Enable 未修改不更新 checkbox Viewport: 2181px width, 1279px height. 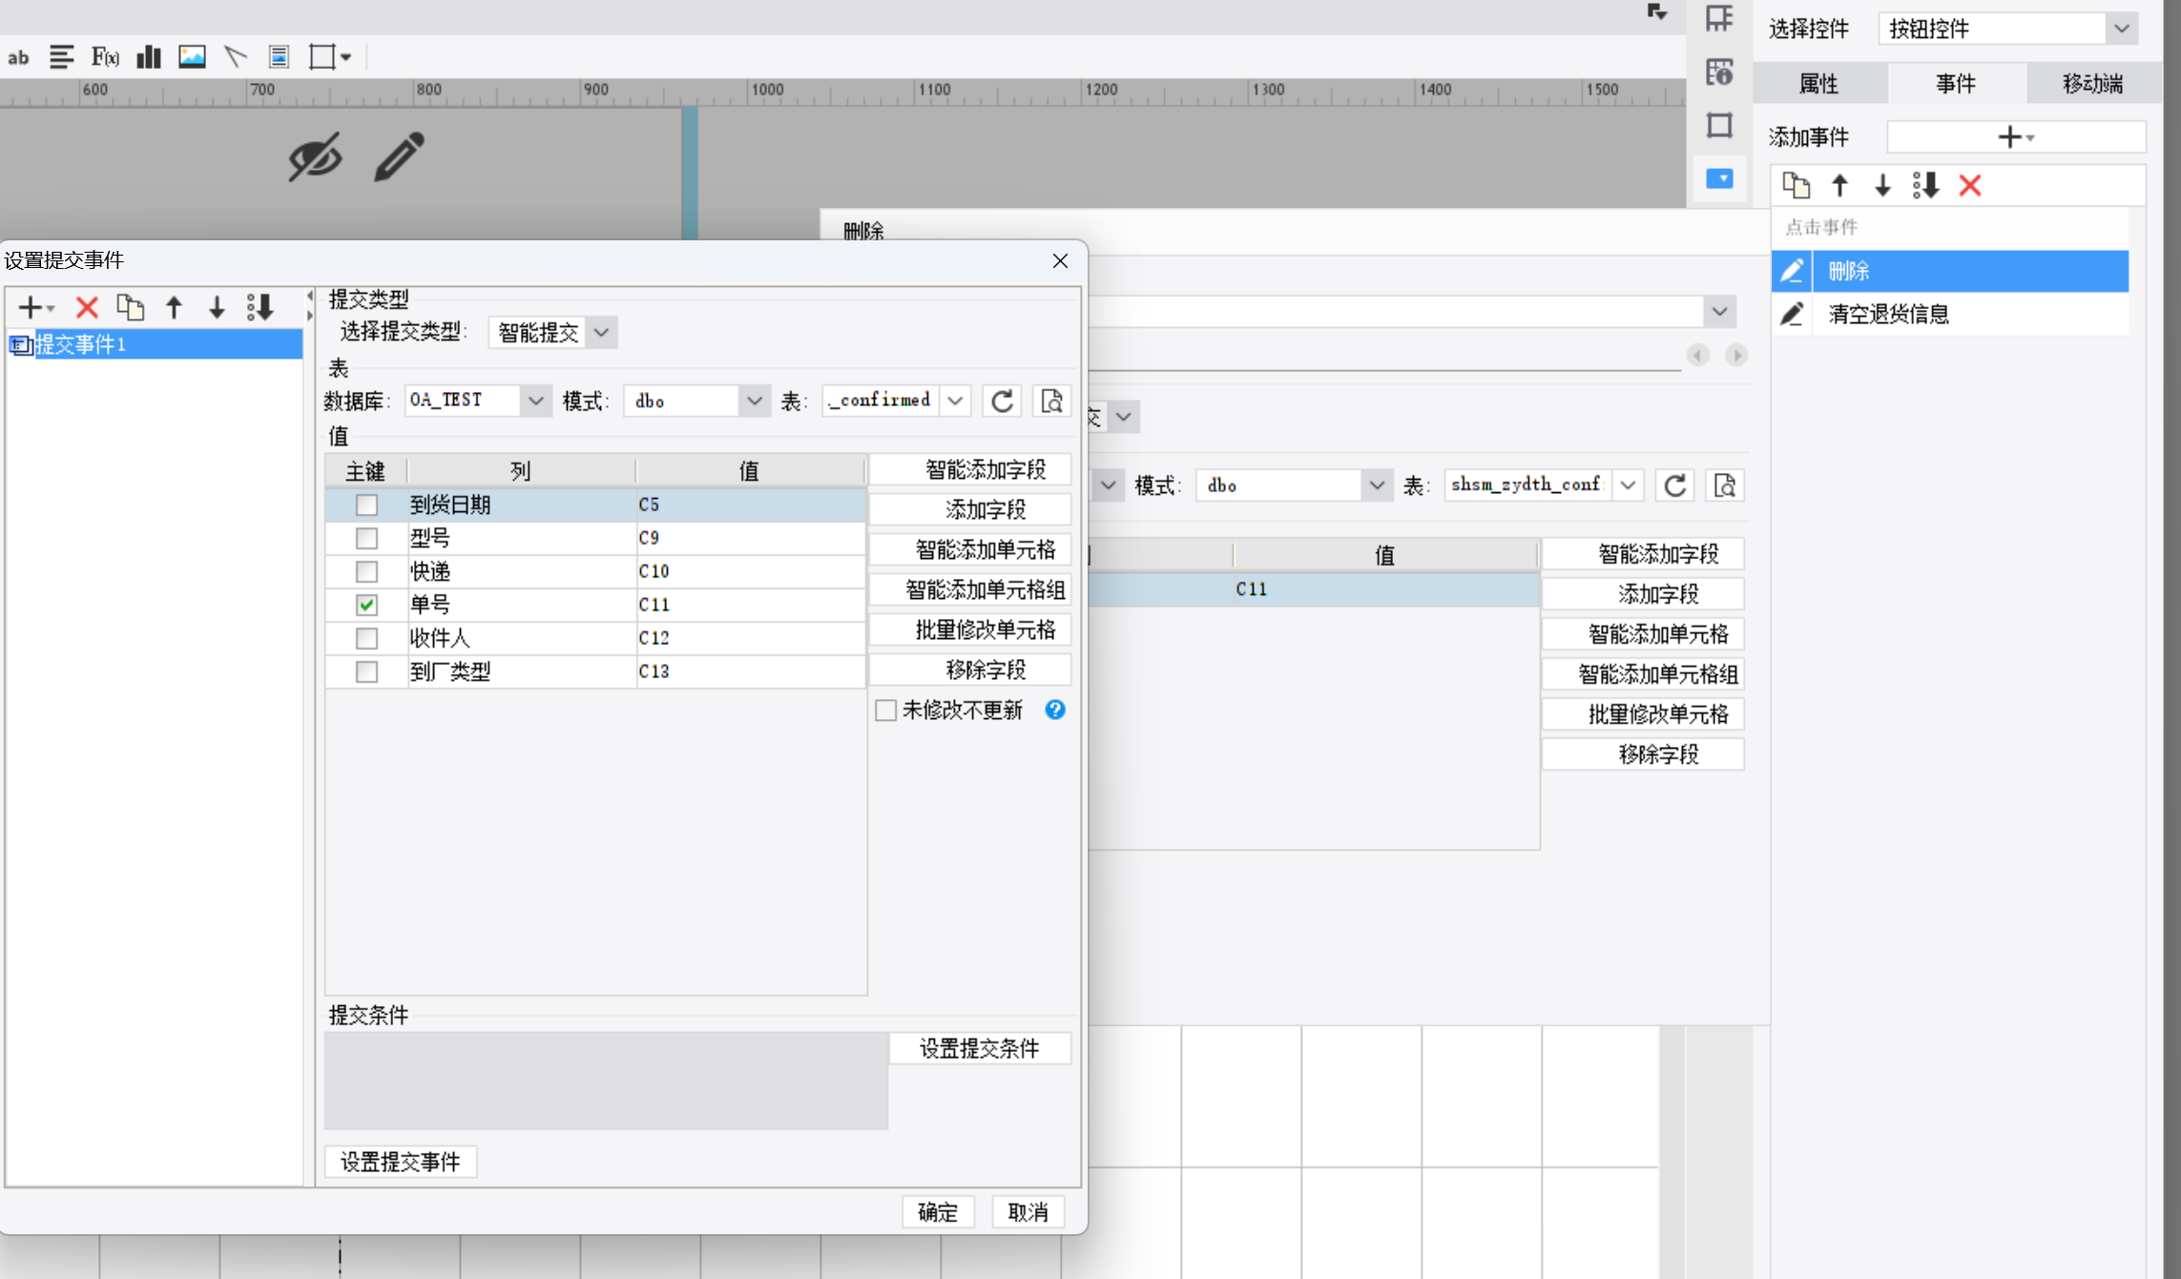coord(885,710)
